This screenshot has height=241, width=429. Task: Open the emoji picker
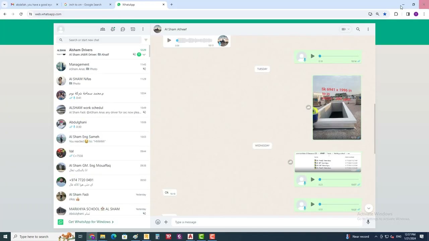158,222
